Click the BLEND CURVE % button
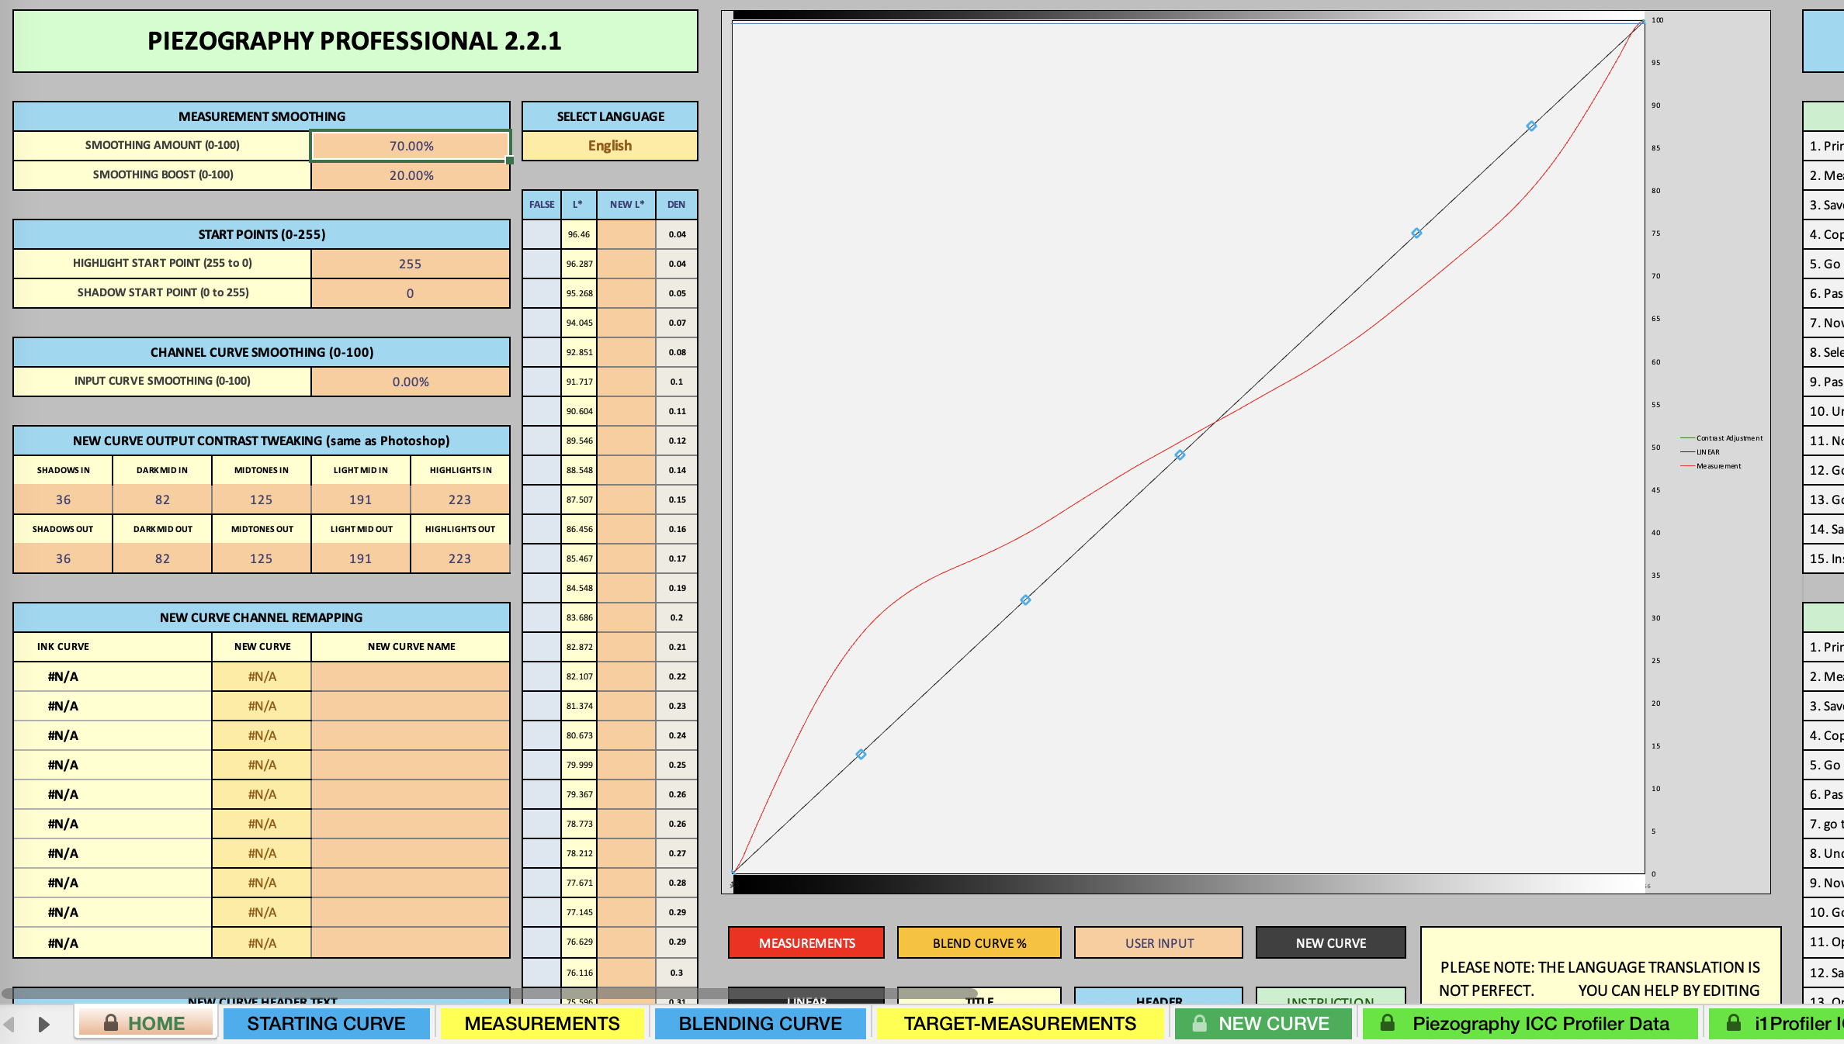The height and width of the screenshot is (1044, 1844). pos(979,943)
